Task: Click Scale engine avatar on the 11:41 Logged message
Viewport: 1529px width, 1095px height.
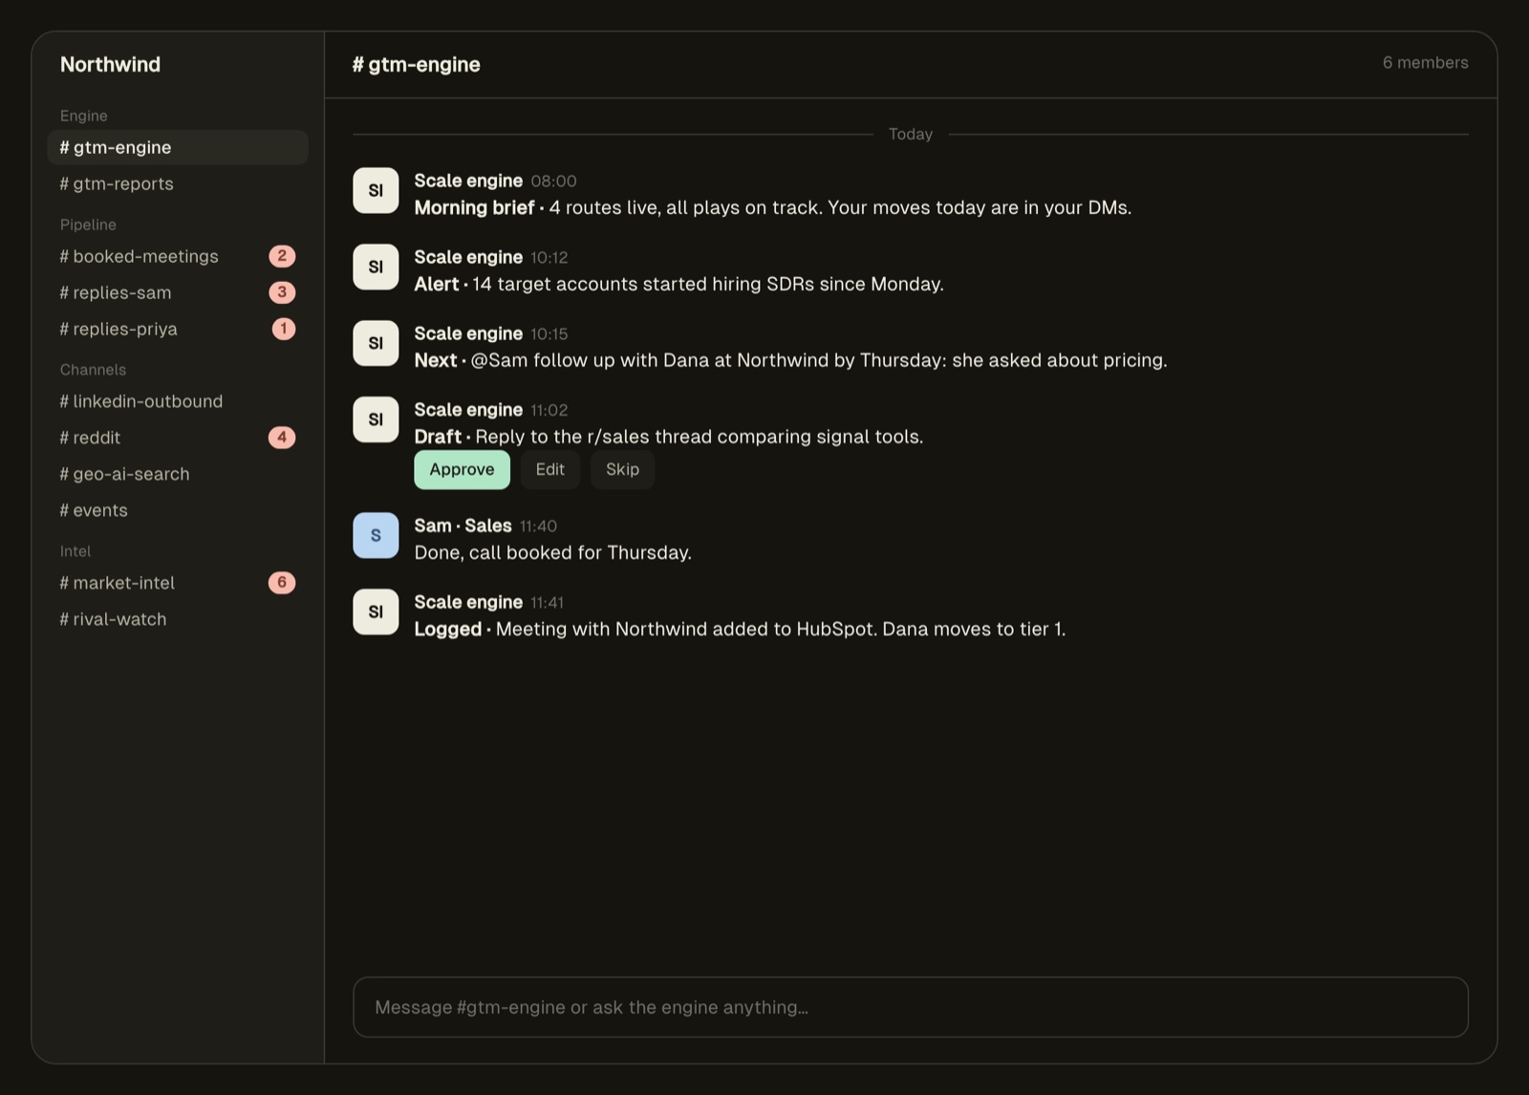Action: pyautogui.click(x=376, y=612)
